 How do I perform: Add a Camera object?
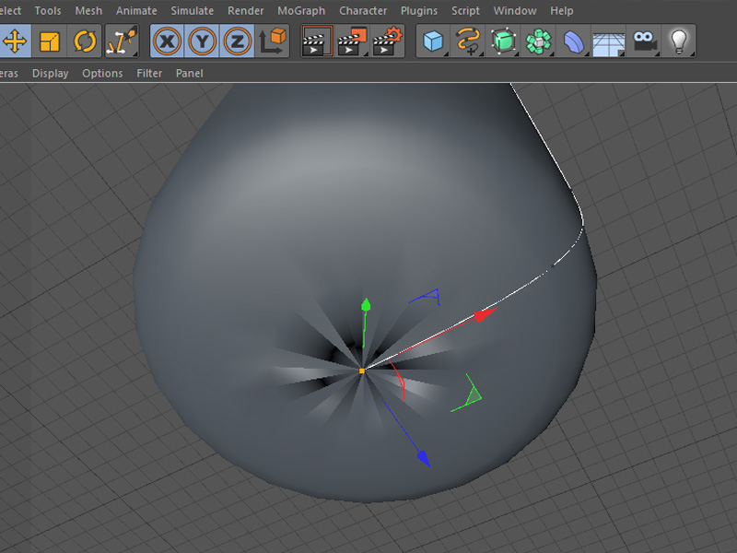pyautogui.click(x=644, y=41)
